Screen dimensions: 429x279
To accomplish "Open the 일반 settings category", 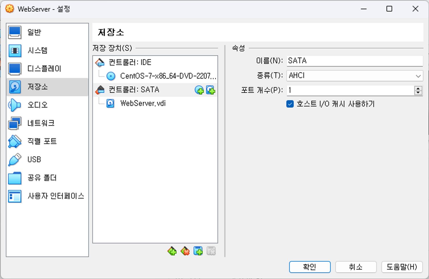I will click(x=47, y=32).
